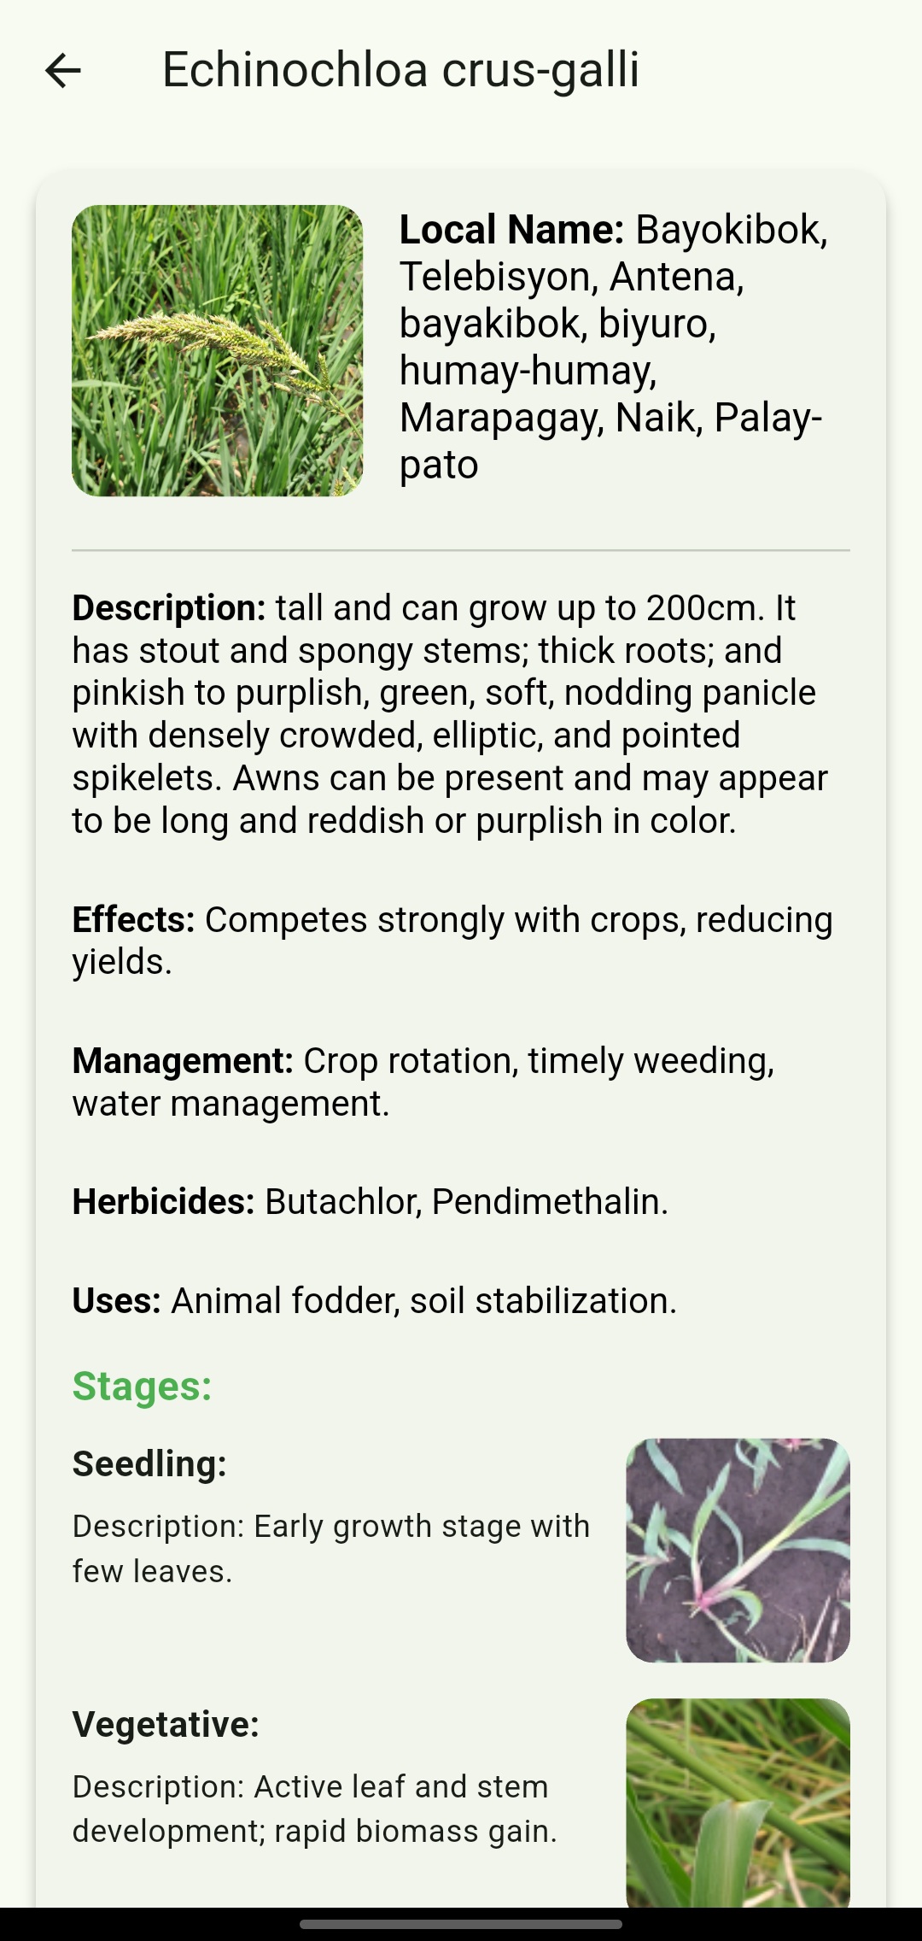Tap the Seedling stage thumbnail image
Viewport: 922px width, 1941px height.
[x=738, y=1551]
